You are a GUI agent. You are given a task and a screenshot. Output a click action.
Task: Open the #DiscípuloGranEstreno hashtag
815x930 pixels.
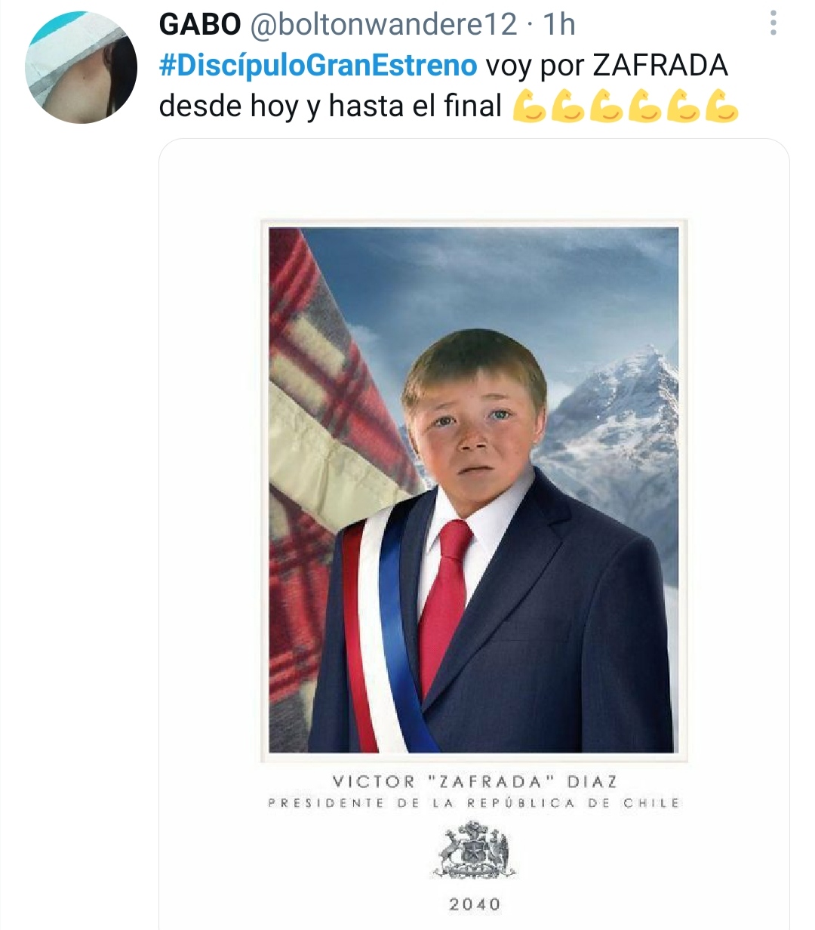click(x=318, y=65)
